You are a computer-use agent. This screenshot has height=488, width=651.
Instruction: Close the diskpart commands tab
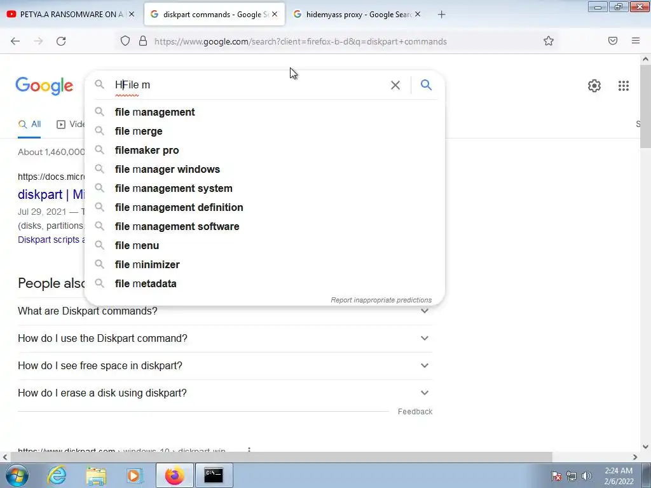[275, 15]
